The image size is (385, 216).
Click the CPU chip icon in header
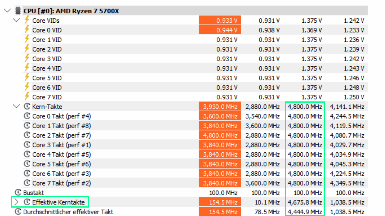(18, 11)
